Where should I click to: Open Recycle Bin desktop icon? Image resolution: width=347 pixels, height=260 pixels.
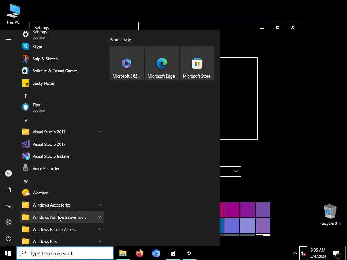(330, 215)
